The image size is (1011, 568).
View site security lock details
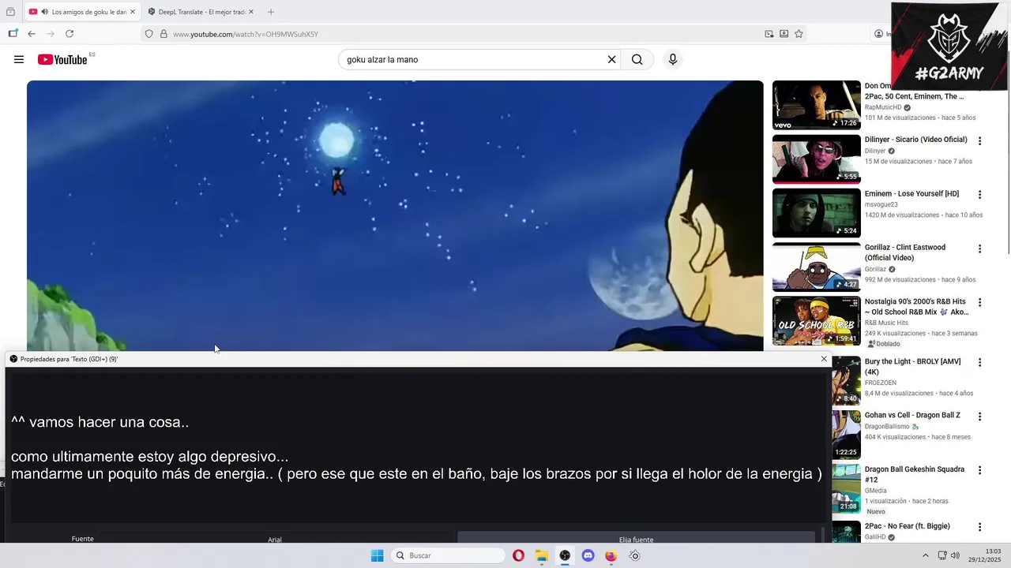[163, 34]
